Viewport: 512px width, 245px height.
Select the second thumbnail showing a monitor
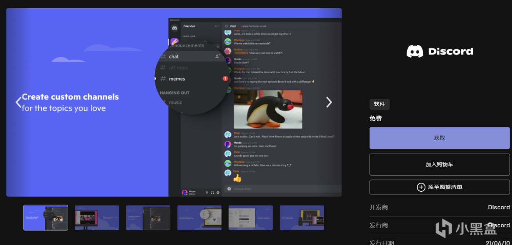point(97,218)
